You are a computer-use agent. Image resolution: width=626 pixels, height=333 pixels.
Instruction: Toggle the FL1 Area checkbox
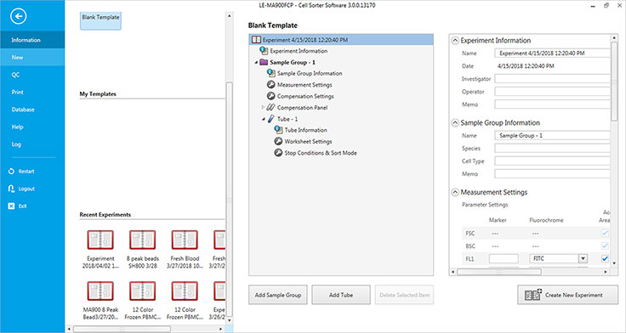coord(605,258)
